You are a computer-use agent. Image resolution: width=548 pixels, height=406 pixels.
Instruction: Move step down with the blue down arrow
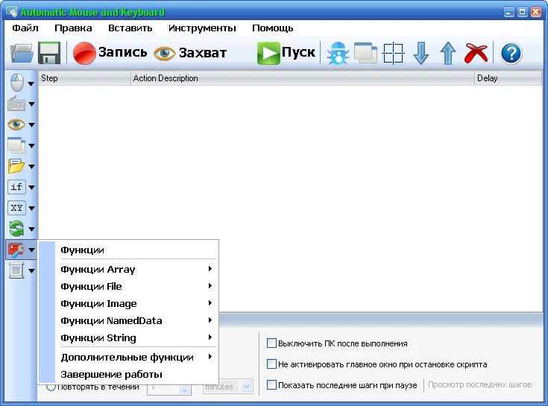[421, 53]
